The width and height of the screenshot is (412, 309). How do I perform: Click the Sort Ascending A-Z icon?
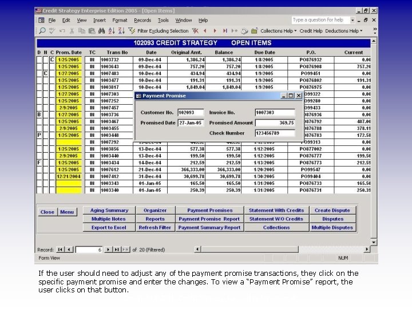[112, 31]
